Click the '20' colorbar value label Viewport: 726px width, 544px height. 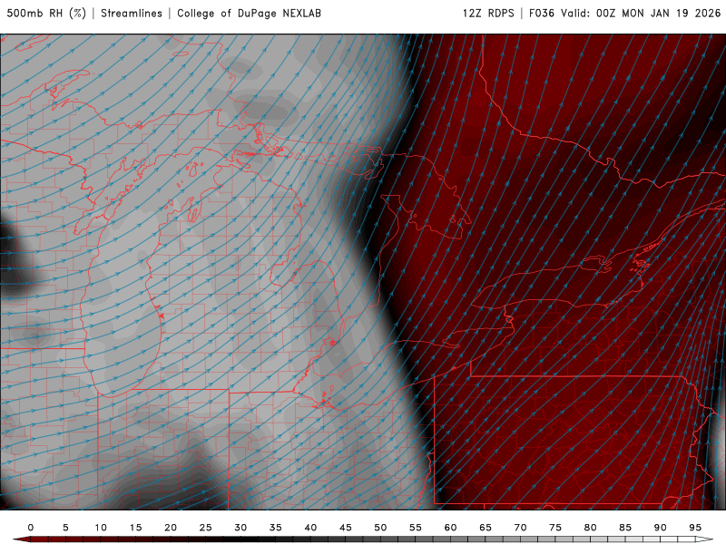point(171,528)
